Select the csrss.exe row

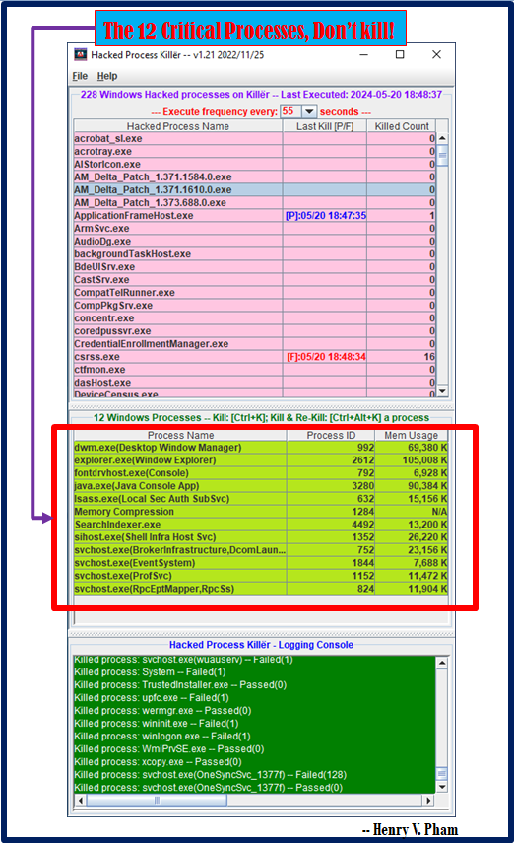pyautogui.click(x=255, y=357)
